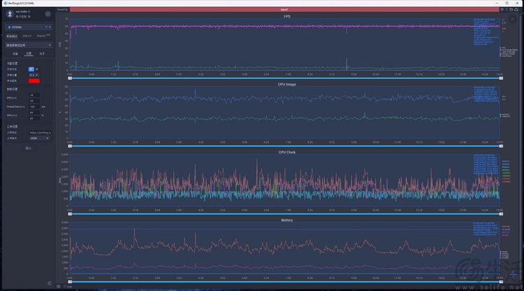Turn the floating window switch on (blue option)
The height and width of the screenshot is (291, 524).
tap(31, 69)
